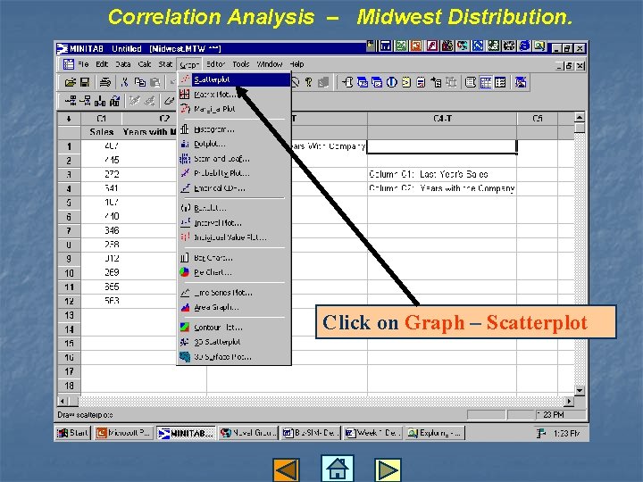Select the C1 column header
This screenshot has width=643, height=482.
point(101,119)
